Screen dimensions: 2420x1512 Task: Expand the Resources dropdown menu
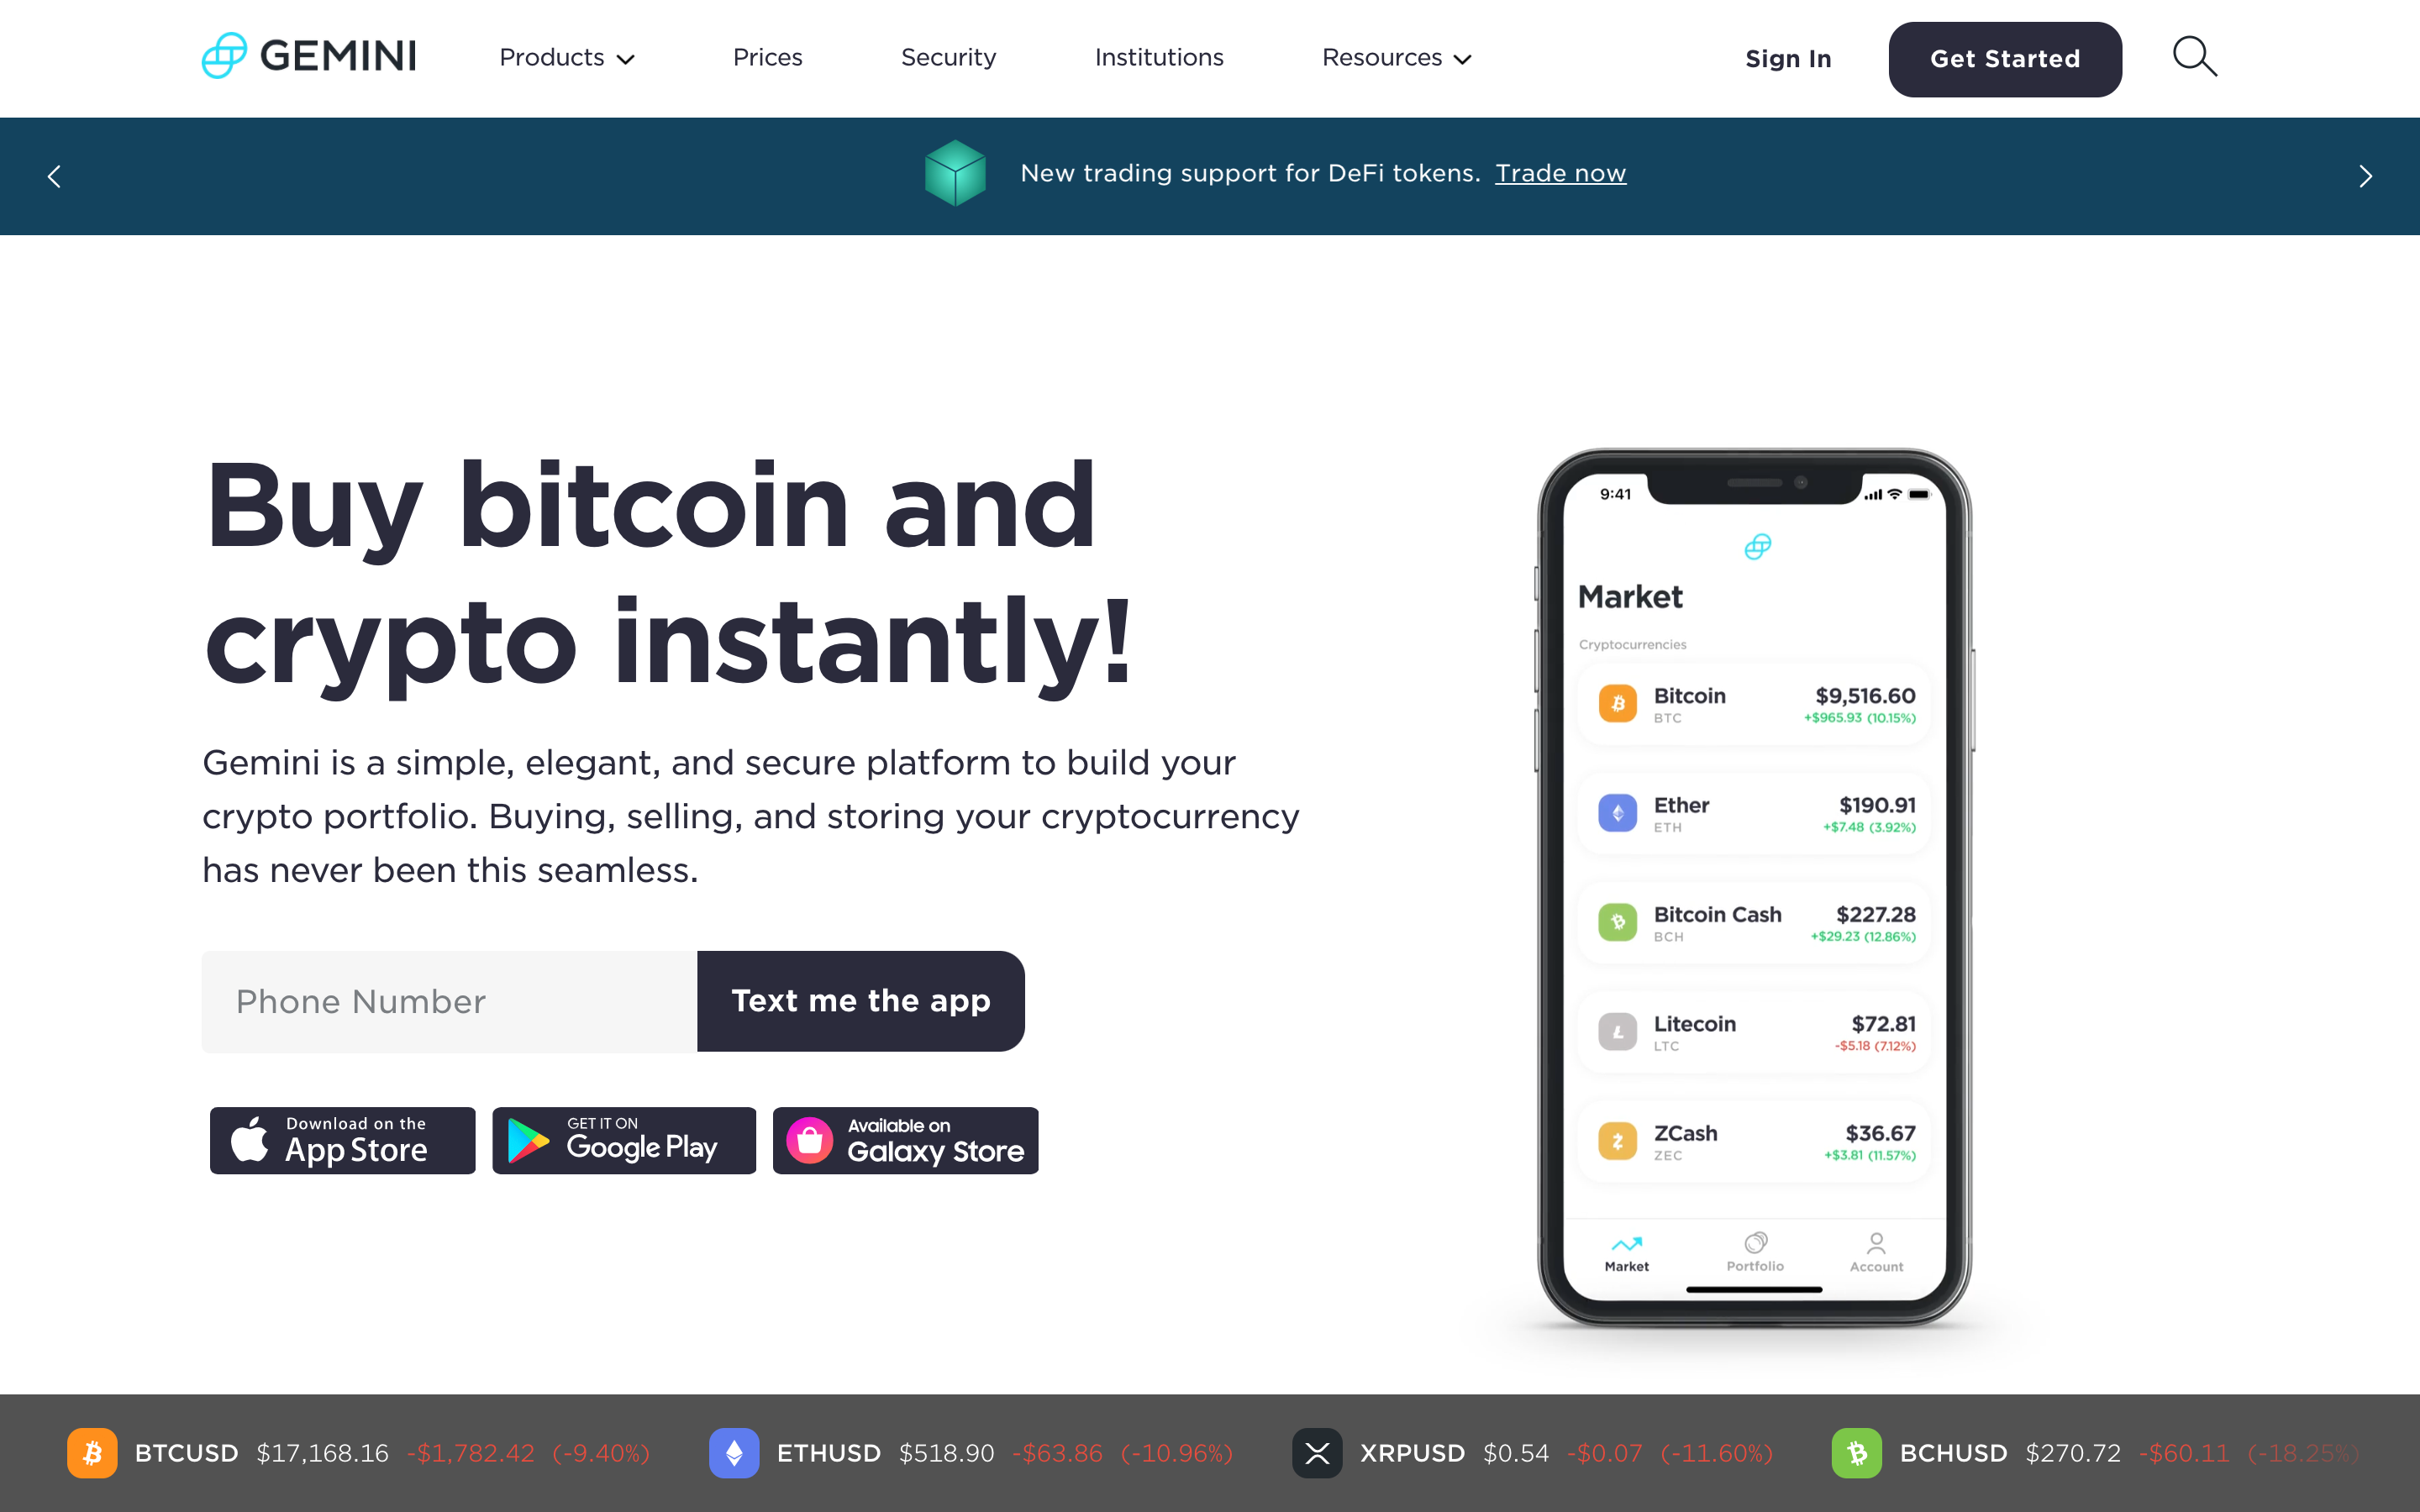tap(1394, 57)
